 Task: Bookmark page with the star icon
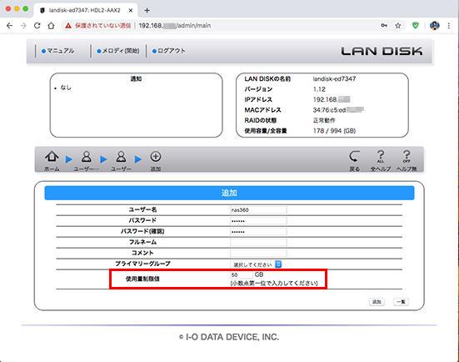coord(398,26)
